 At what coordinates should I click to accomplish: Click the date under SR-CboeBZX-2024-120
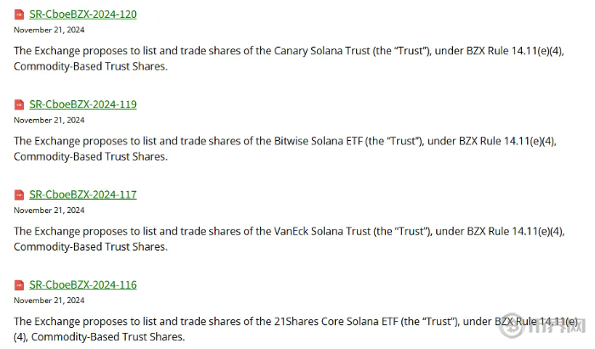[x=49, y=30]
